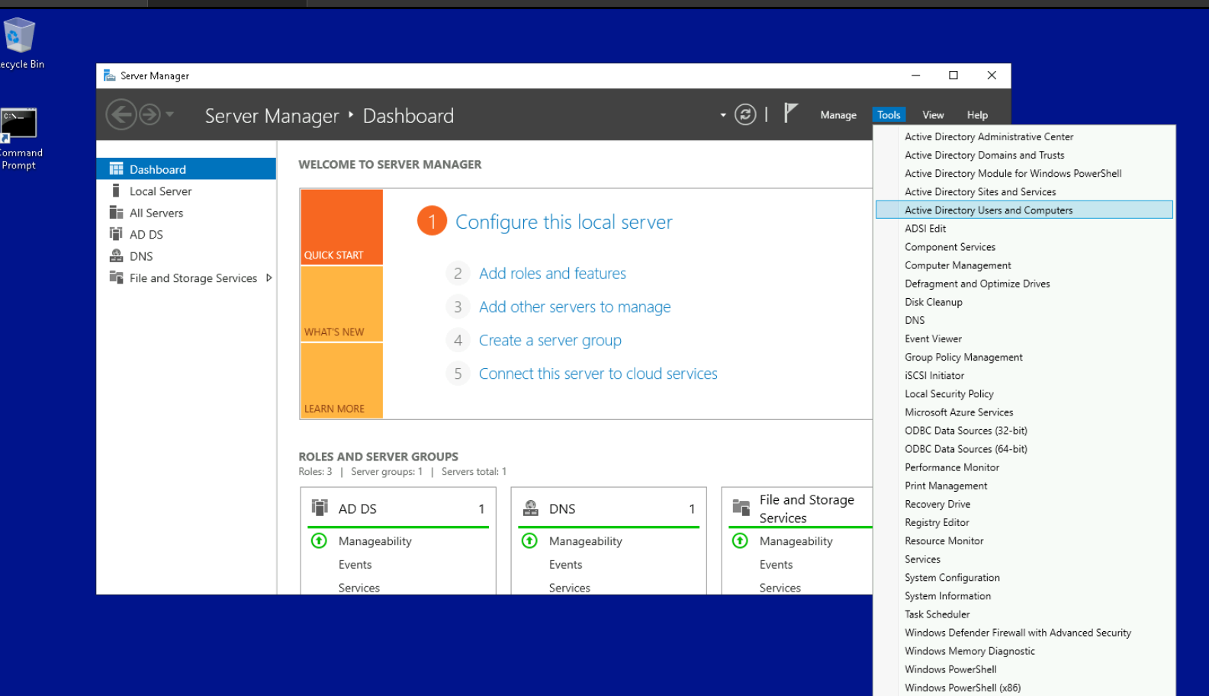Screen dimensions: 1209x696
Task: Select the WHAT'S NEW tile
Action: coord(342,303)
